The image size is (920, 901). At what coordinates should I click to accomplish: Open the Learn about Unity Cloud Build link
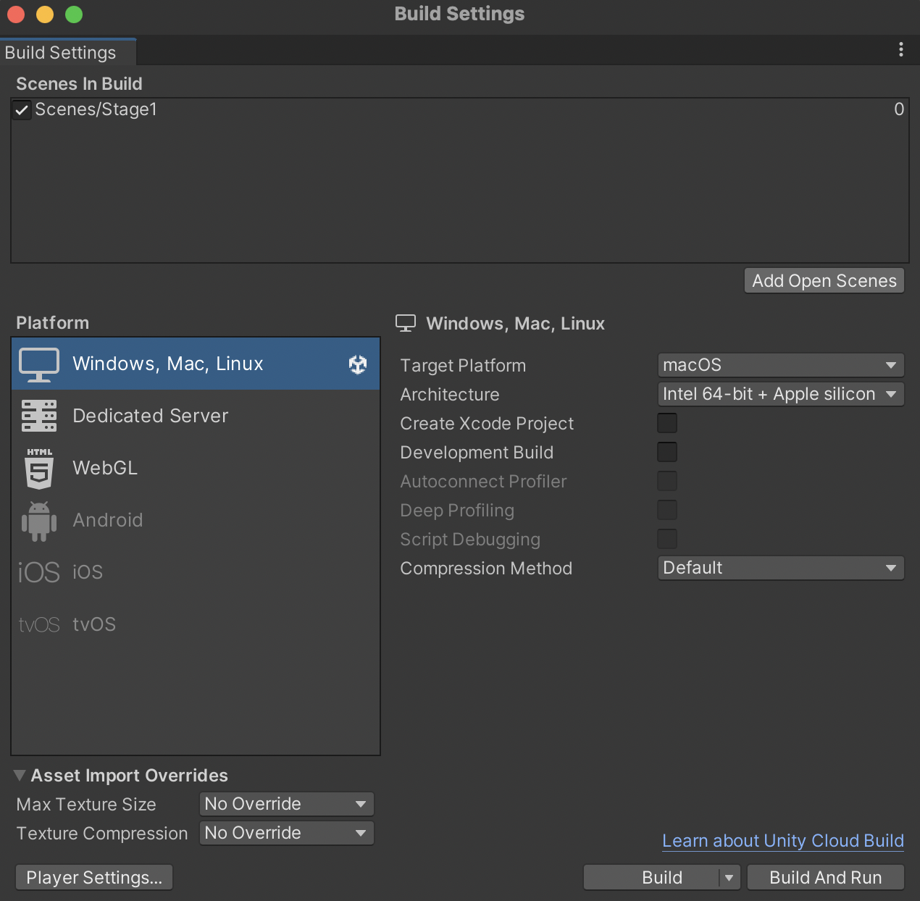pos(783,841)
